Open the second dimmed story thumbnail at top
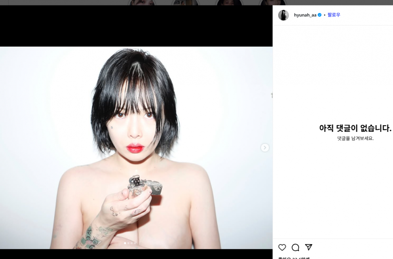This screenshot has width=393, height=259. click(185, 2)
